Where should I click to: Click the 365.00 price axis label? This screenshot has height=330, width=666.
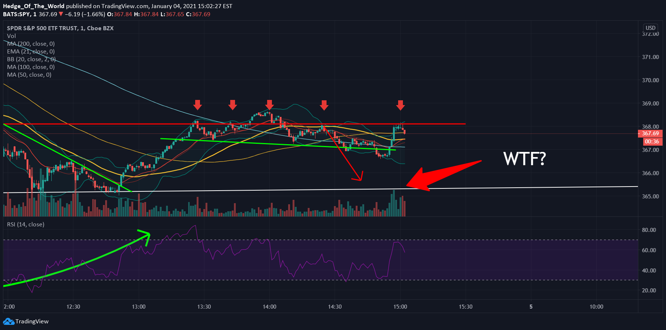point(651,196)
